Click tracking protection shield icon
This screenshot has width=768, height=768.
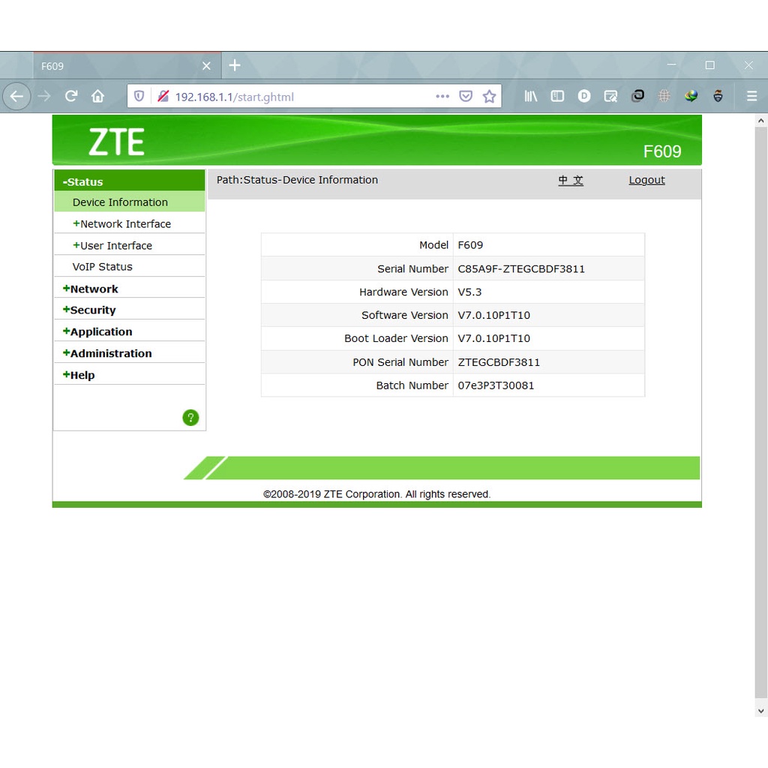pos(139,96)
